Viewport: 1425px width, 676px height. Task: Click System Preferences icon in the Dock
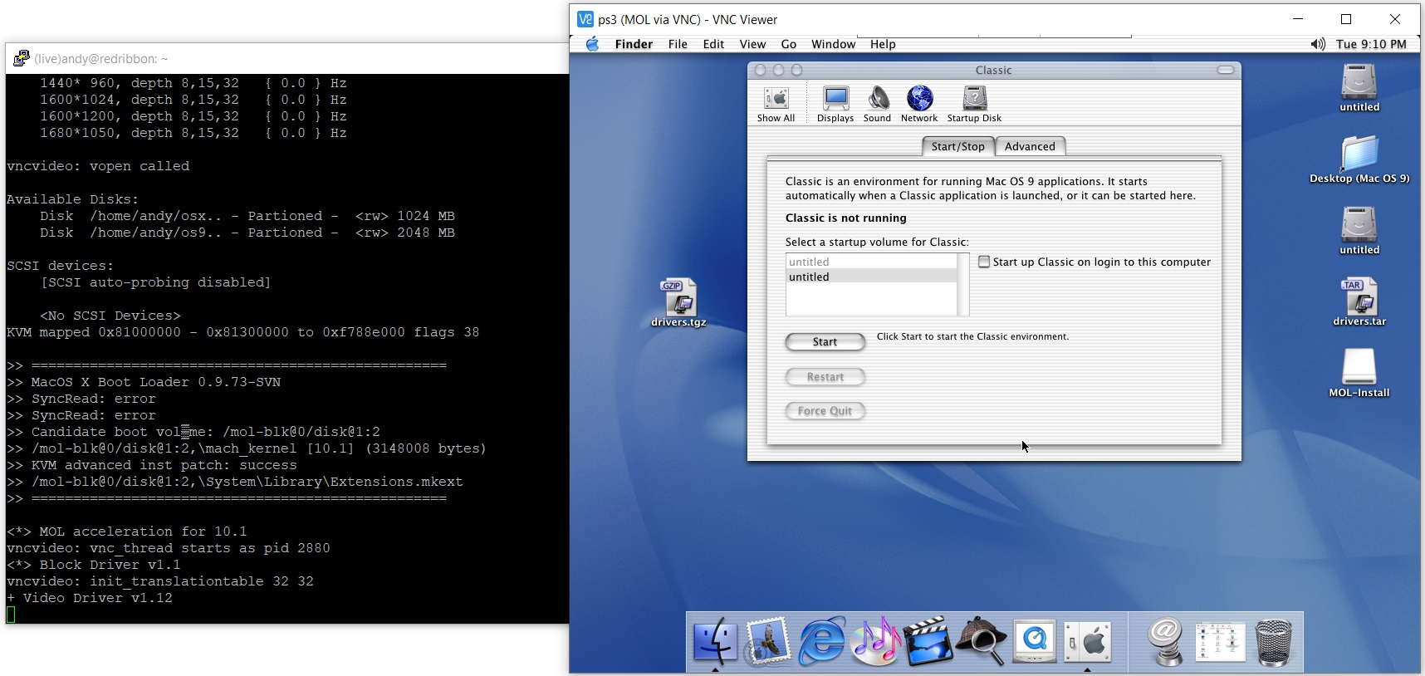click(x=1087, y=641)
